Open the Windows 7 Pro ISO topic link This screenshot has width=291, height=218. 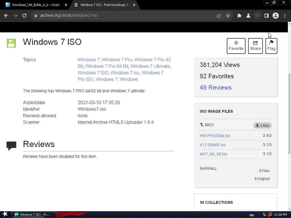point(120,76)
